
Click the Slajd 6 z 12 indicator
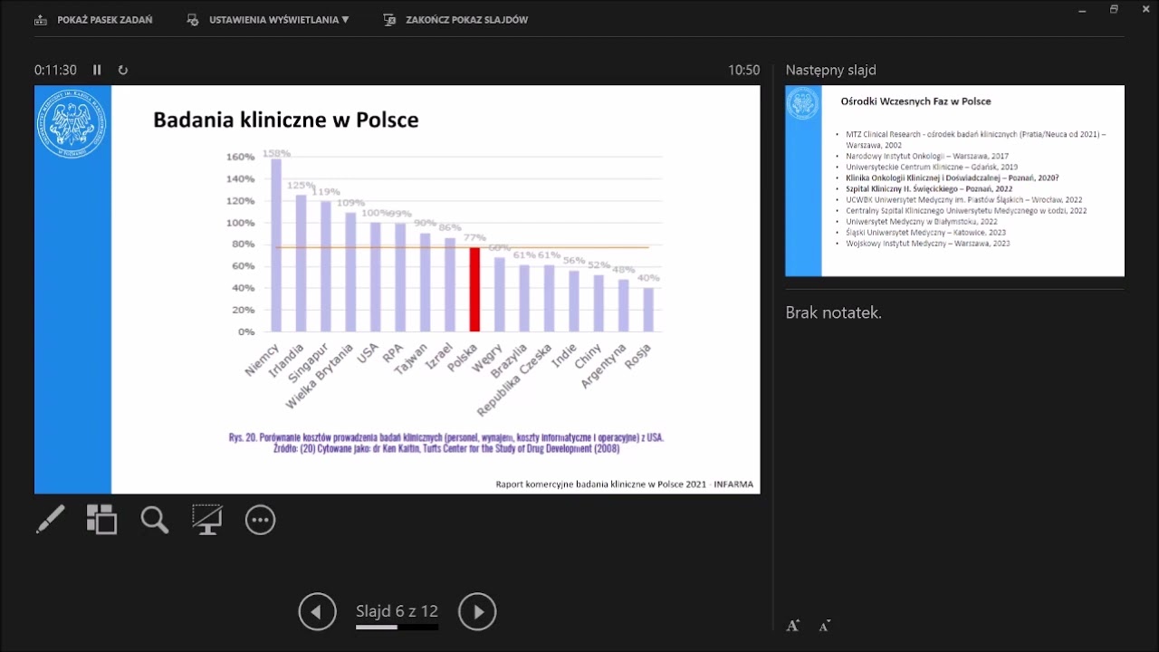click(x=397, y=611)
